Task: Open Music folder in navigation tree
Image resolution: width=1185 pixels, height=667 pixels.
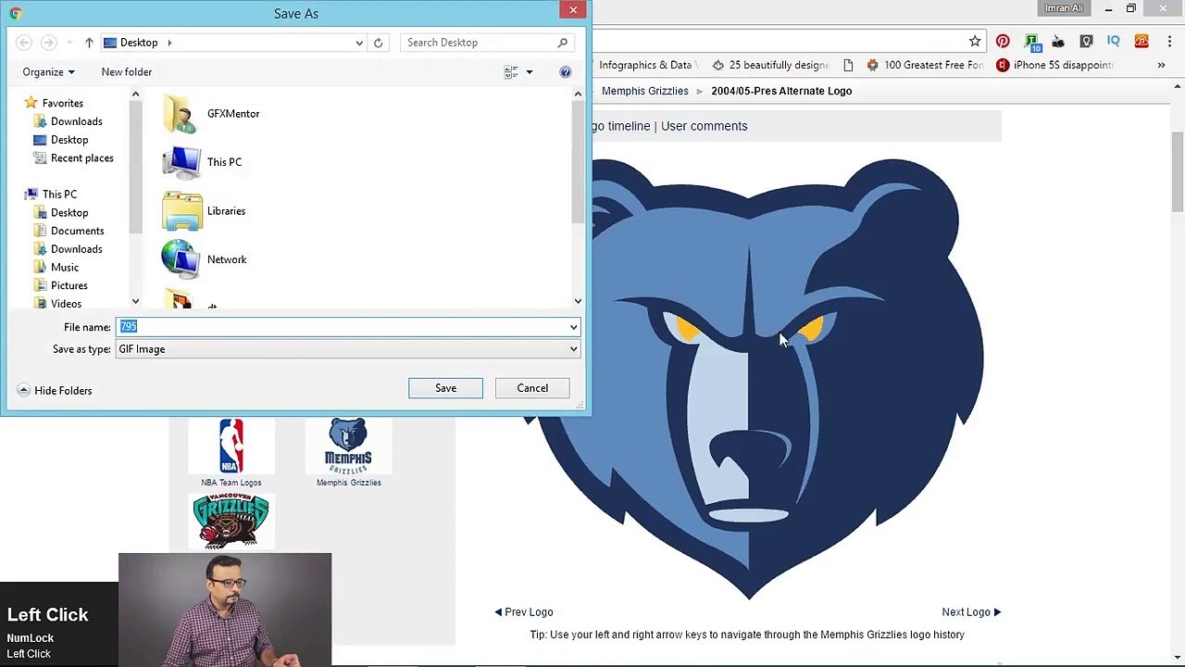Action: 65,268
